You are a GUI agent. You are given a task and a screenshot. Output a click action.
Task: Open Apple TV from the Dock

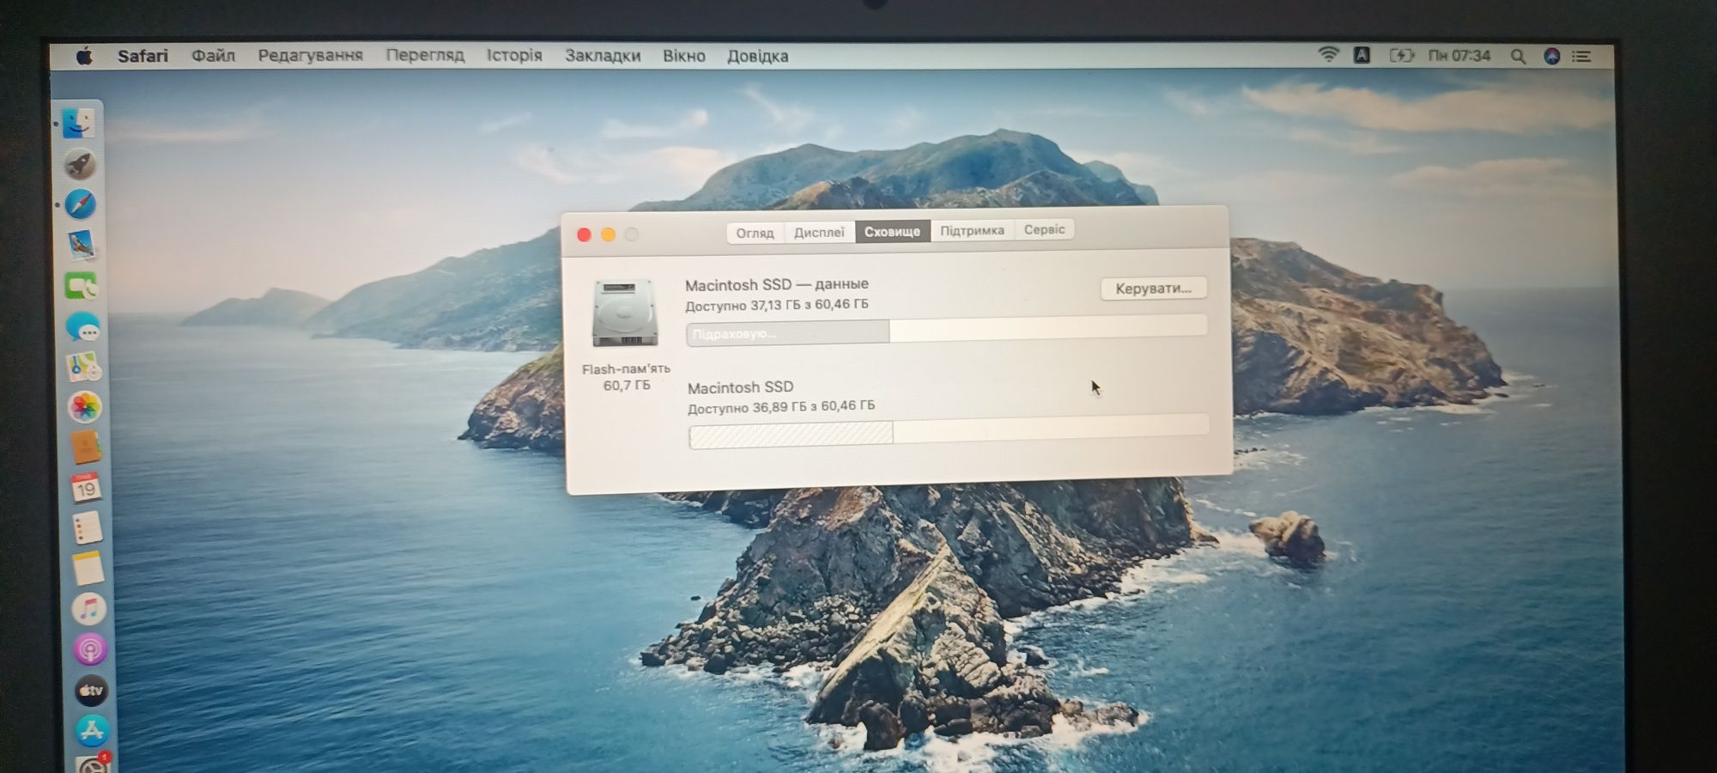coord(90,691)
